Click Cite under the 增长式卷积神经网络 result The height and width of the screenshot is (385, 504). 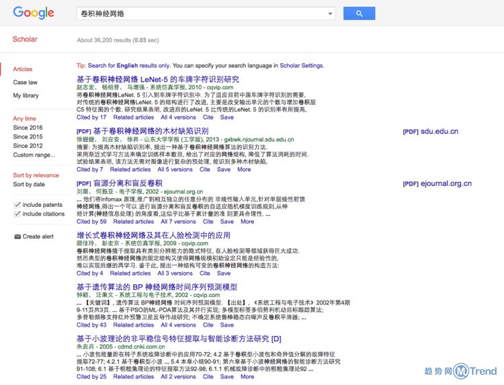pos(205,273)
